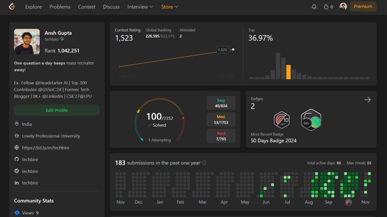The image size is (387, 217).
Task: Open the Discuss section
Action: [x=111, y=7]
